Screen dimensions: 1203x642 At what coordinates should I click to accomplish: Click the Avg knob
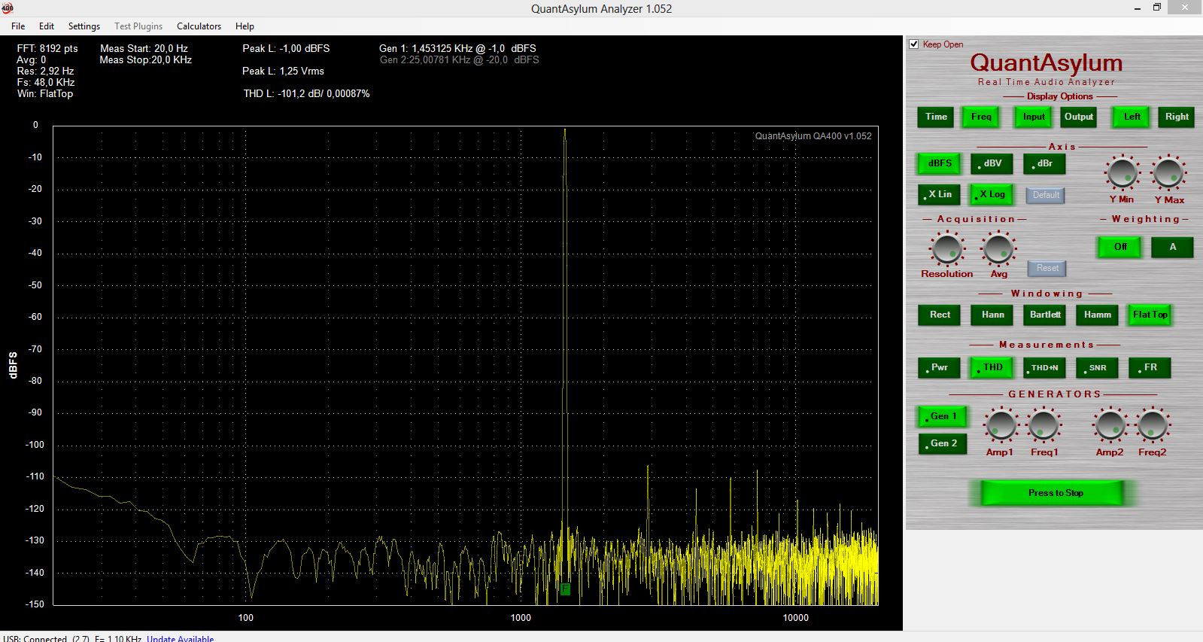pos(998,249)
